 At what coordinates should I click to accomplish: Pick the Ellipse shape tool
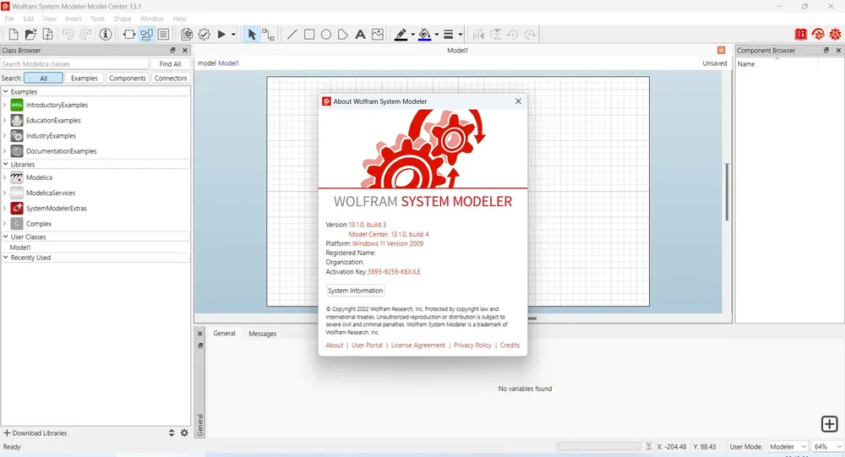(x=326, y=35)
